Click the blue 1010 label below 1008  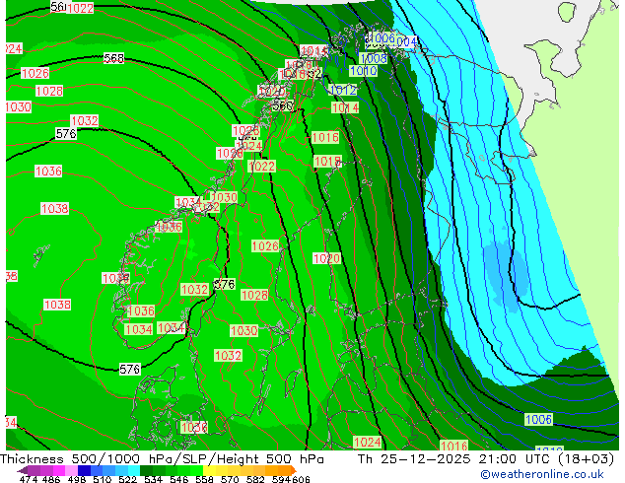pyautogui.click(x=364, y=71)
